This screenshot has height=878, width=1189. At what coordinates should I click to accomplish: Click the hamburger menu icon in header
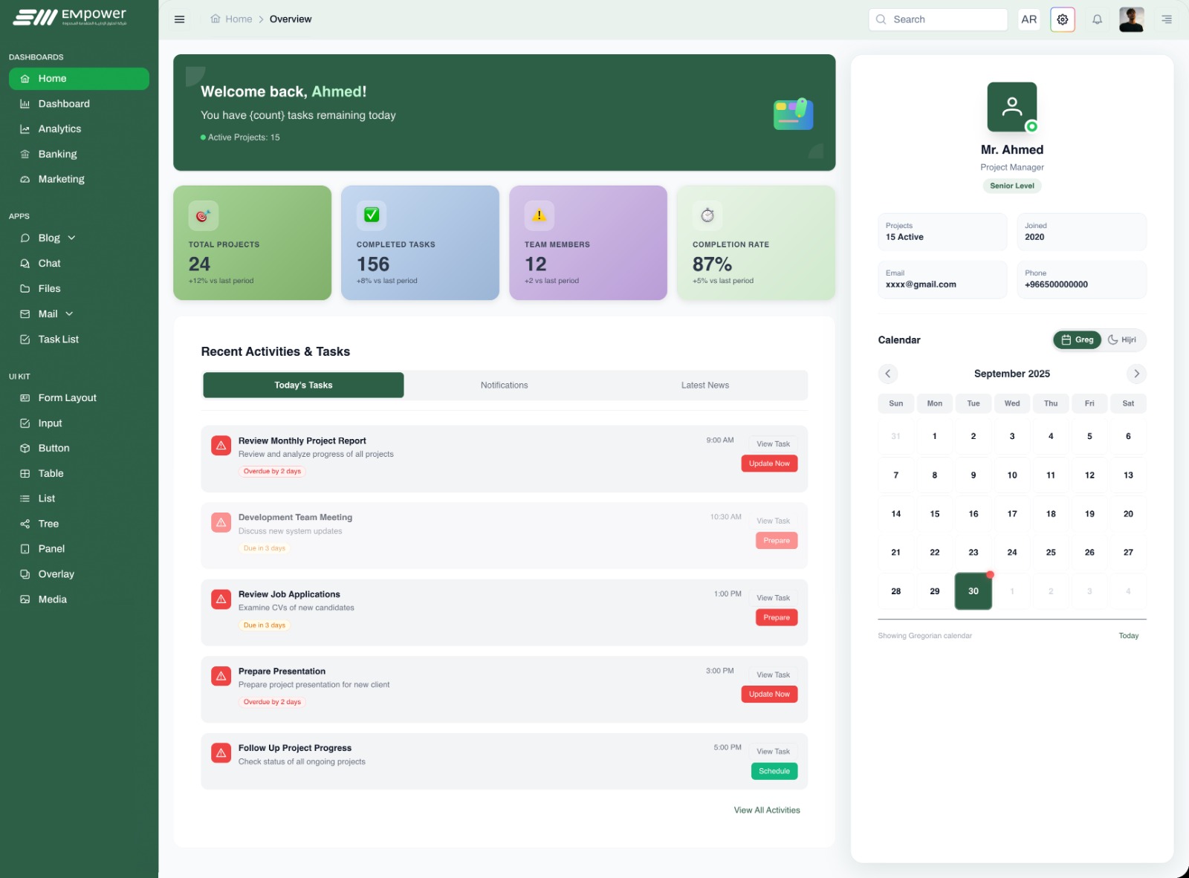click(x=179, y=19)
